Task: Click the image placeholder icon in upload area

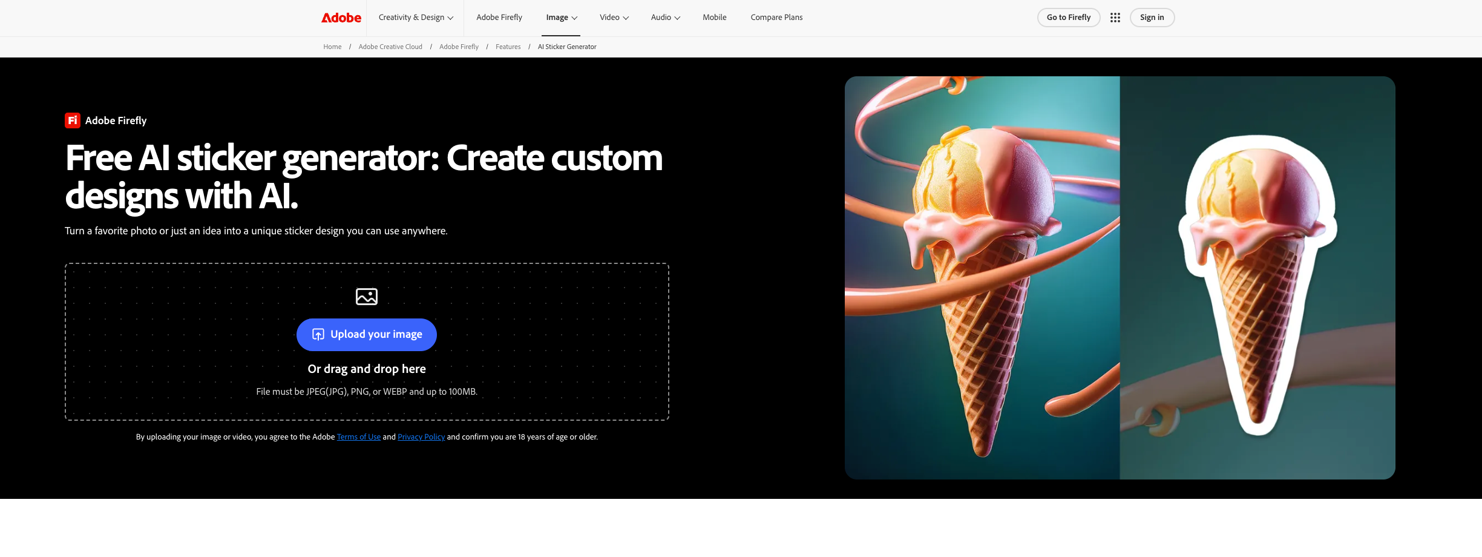Action: [x=367, y=297]
